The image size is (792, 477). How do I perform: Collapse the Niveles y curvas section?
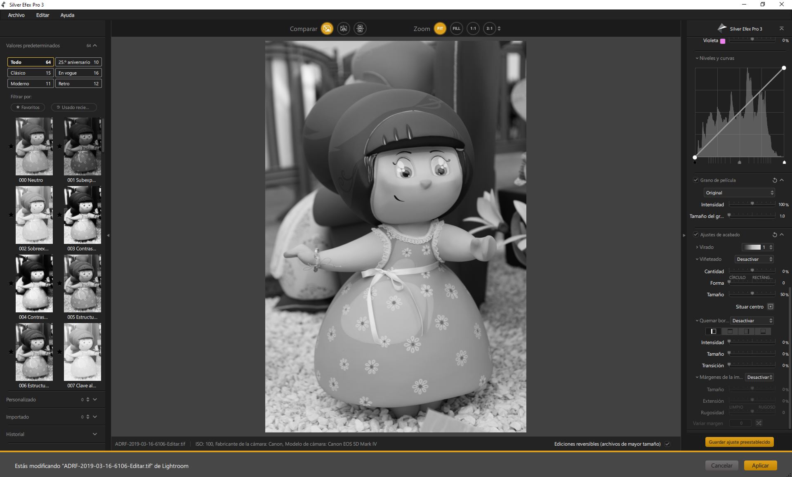tap(697, 58)
